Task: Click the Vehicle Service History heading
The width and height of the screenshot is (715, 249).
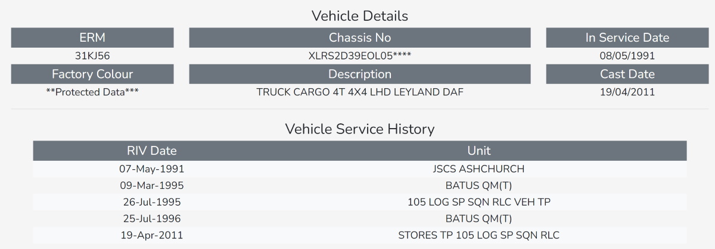Action: pos(360,129)
